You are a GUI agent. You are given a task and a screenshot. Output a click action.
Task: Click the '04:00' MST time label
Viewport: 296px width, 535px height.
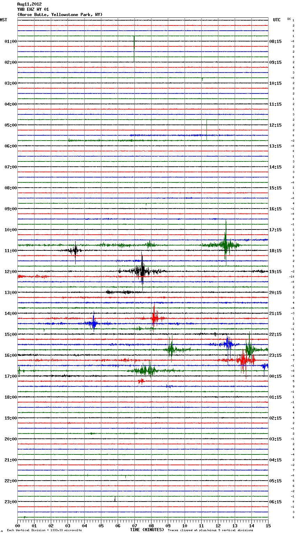(10, 104)
